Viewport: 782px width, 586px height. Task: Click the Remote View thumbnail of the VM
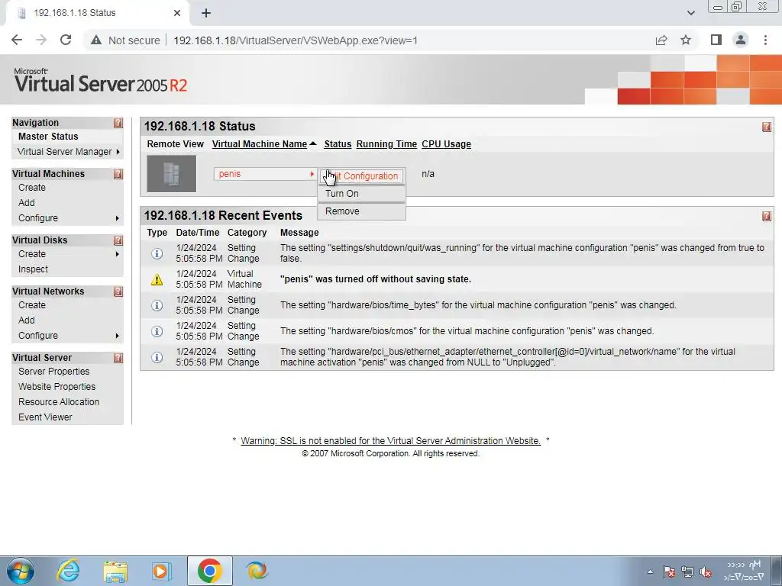pos(172,174)
